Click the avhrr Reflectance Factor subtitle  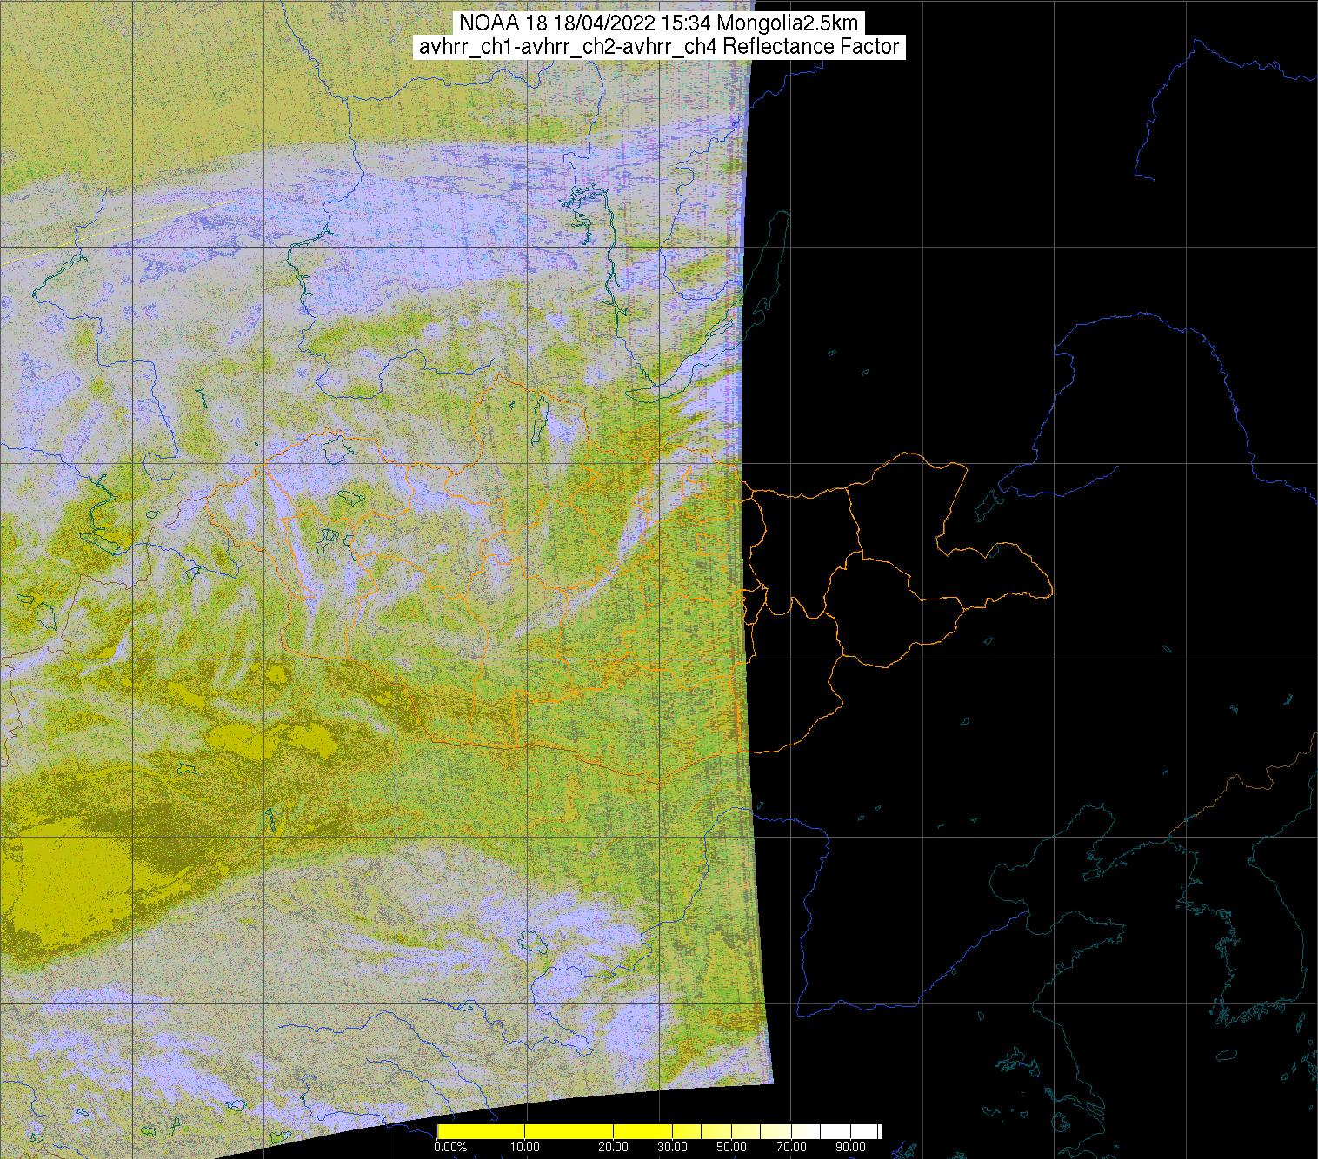[x=659, y=47]
